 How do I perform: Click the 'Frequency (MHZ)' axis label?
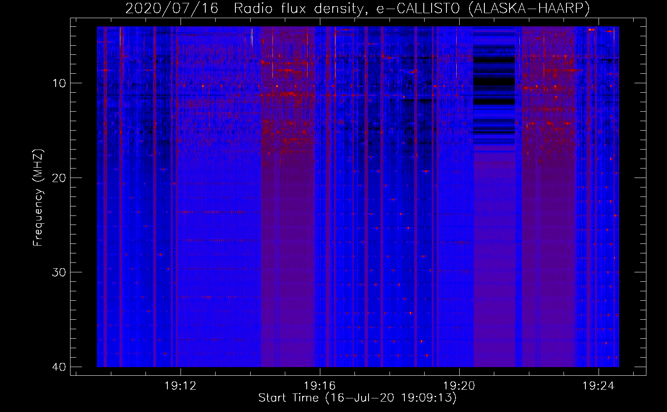click(x=38, y=198)
